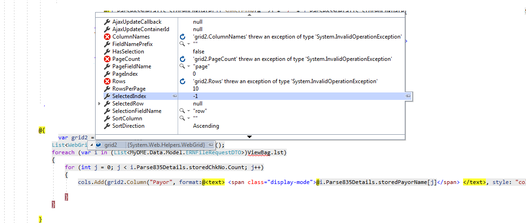Click the wrench icon beside SelectedRow

[107, 104]
